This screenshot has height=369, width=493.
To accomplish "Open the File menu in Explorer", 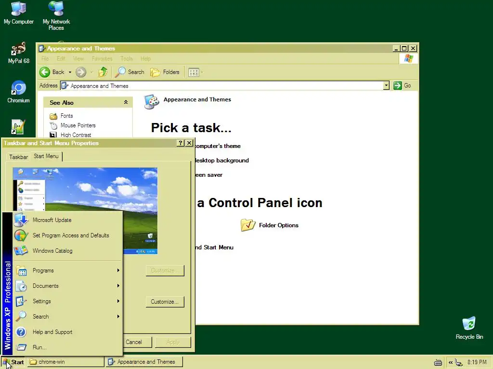I will point(45,59).
